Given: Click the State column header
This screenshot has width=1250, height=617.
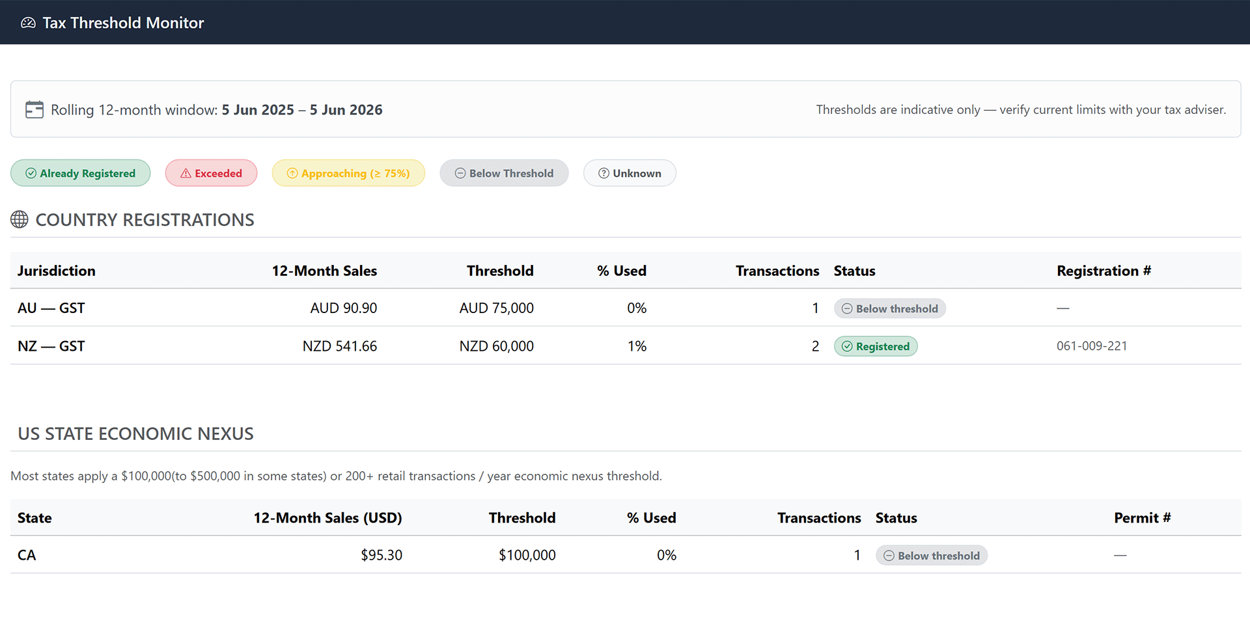Looking at the screenshot, I should click(x=35, y=518).
